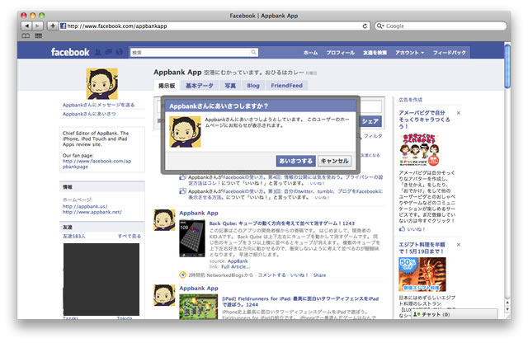This screenshot has width=528, height=343.
Task: Dismiss dialog with キャンセル button
Action: click(x=334, y=161)
